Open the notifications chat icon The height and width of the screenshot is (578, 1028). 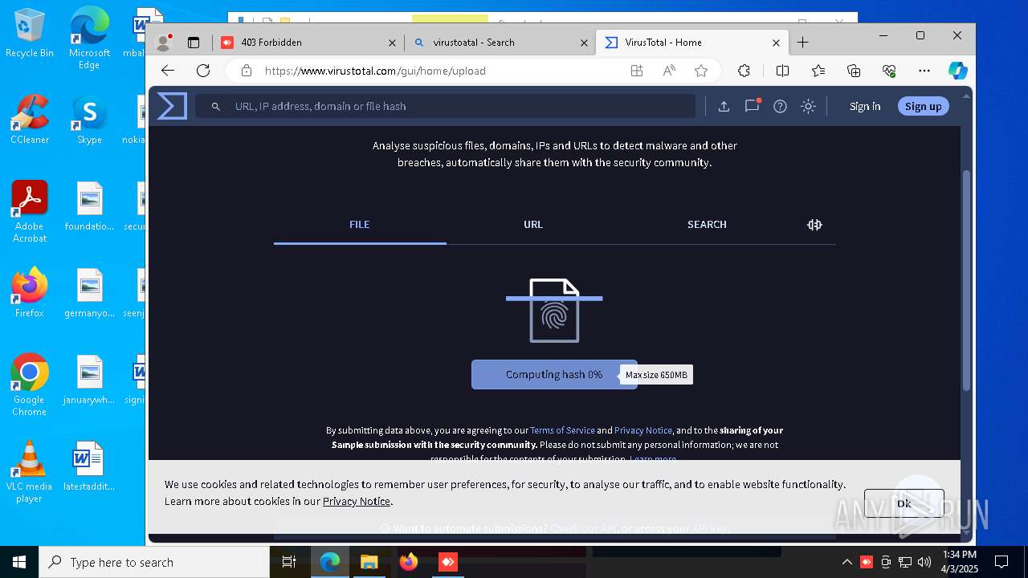752,106
